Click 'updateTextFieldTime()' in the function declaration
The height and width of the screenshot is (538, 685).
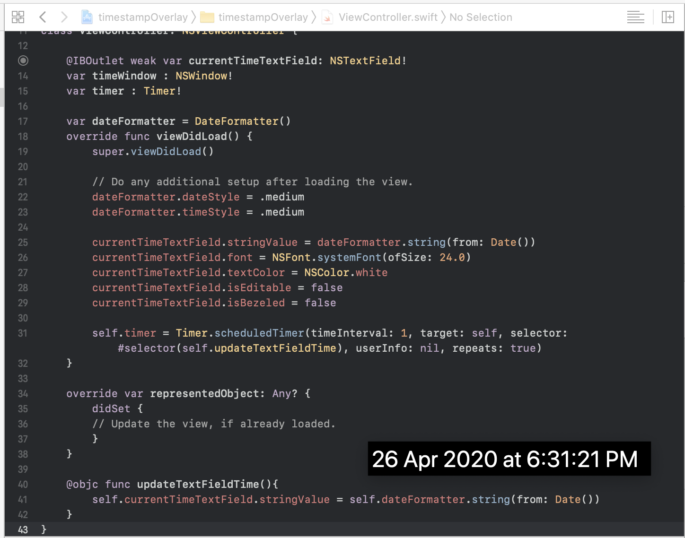[x=204, y=484]
